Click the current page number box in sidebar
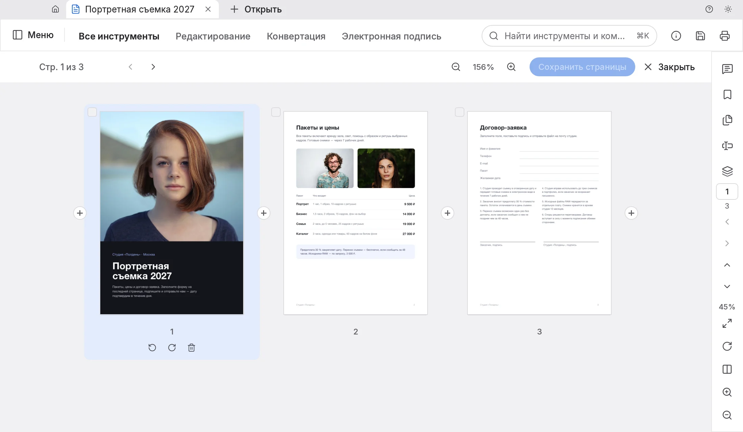Screen dimensions: 743x432 [727, 192]
